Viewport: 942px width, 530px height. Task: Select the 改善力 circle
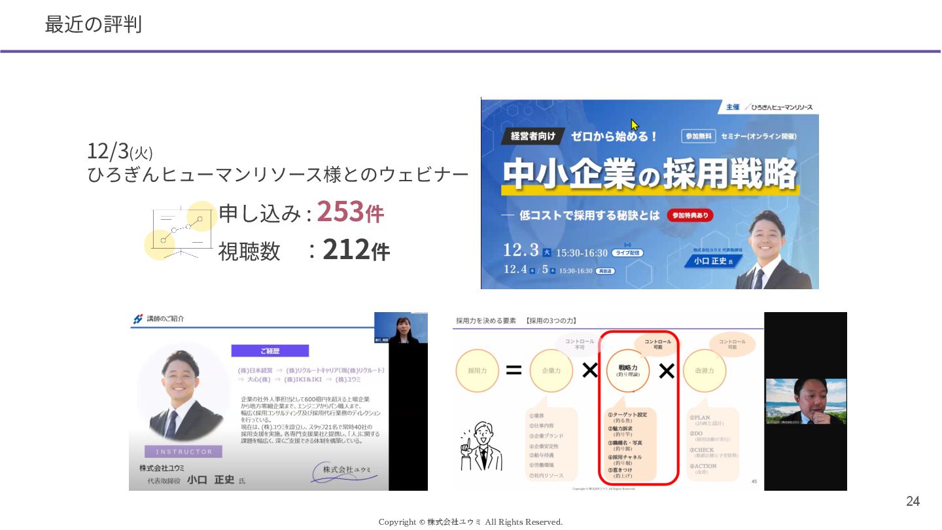(704, 370)
